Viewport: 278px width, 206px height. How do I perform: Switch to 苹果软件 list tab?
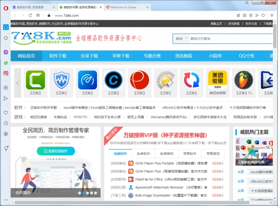[x=190, y=154]
